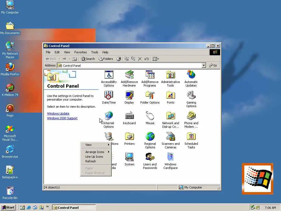
Task: Click the Go button
Action: [x=213, y=65]
